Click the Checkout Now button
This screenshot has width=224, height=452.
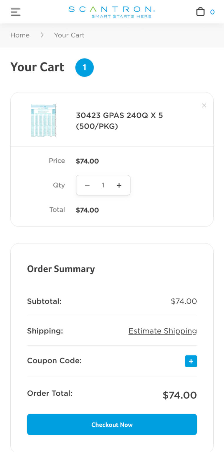tap(112, 425)
